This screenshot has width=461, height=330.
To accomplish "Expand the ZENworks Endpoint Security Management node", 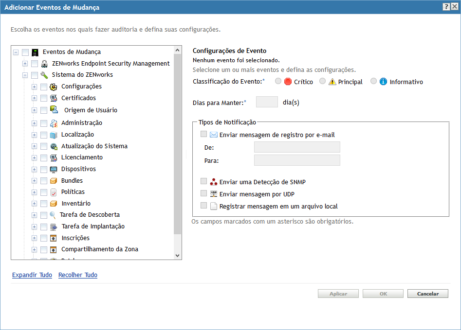I will point(25,63).
